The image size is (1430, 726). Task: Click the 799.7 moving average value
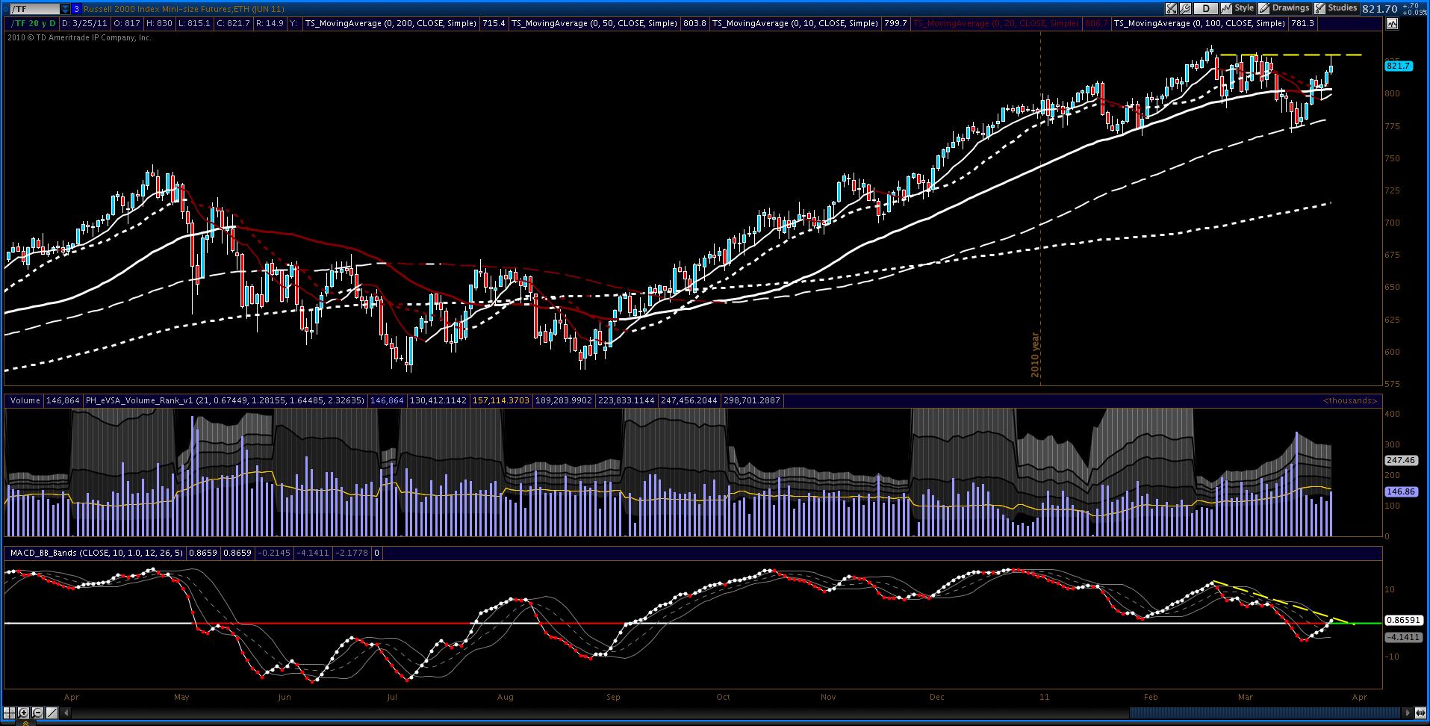[x=895, y=23]
